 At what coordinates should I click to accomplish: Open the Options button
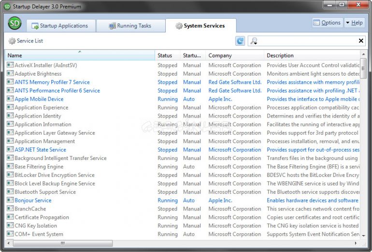[328, 23]
